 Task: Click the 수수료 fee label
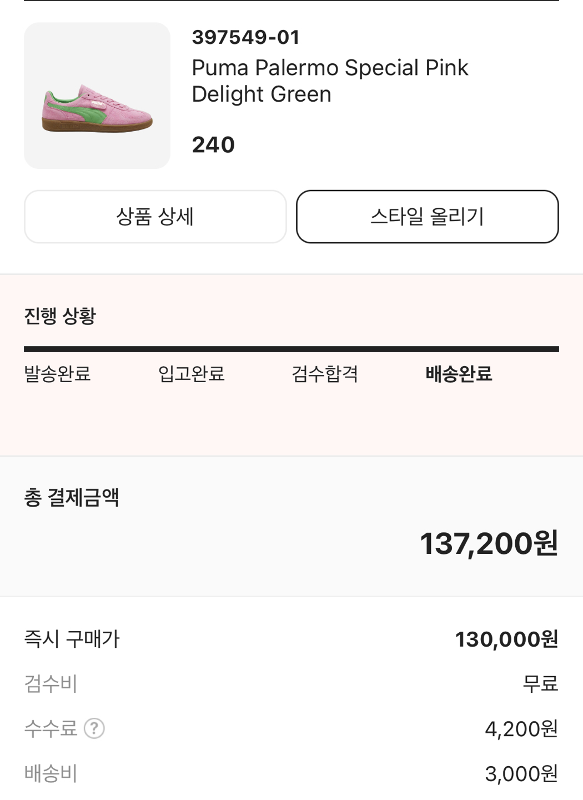[x=51, y=728]
